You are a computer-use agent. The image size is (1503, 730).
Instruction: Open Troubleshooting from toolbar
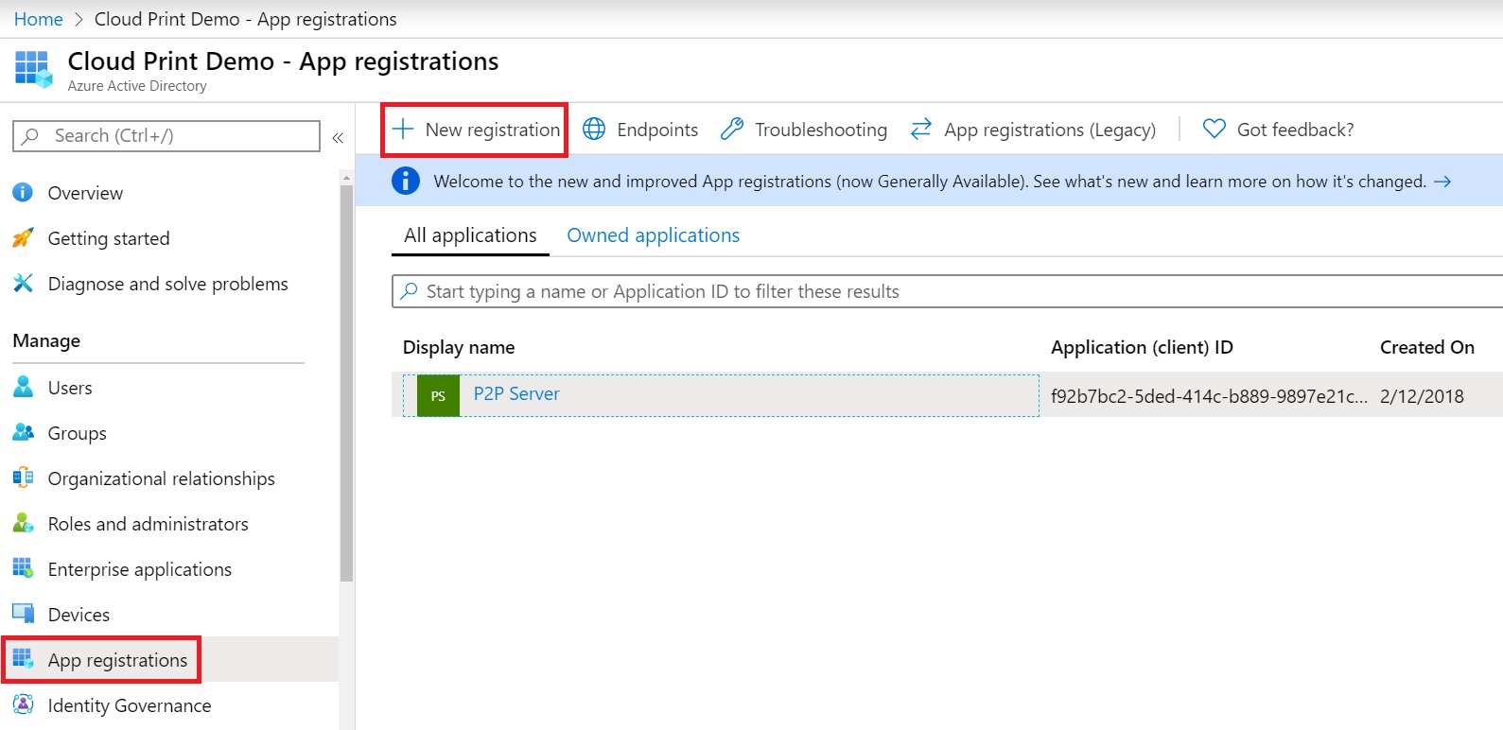click(804, 130)
